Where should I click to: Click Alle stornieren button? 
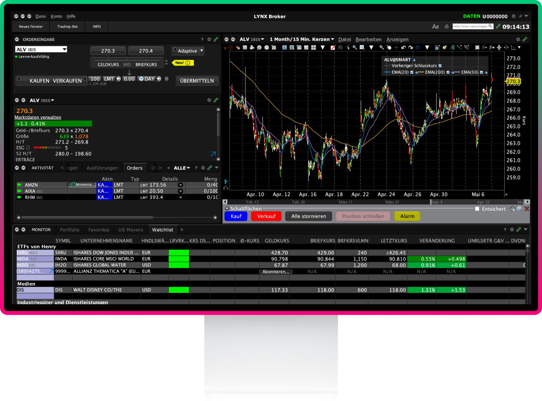[309, 216]
